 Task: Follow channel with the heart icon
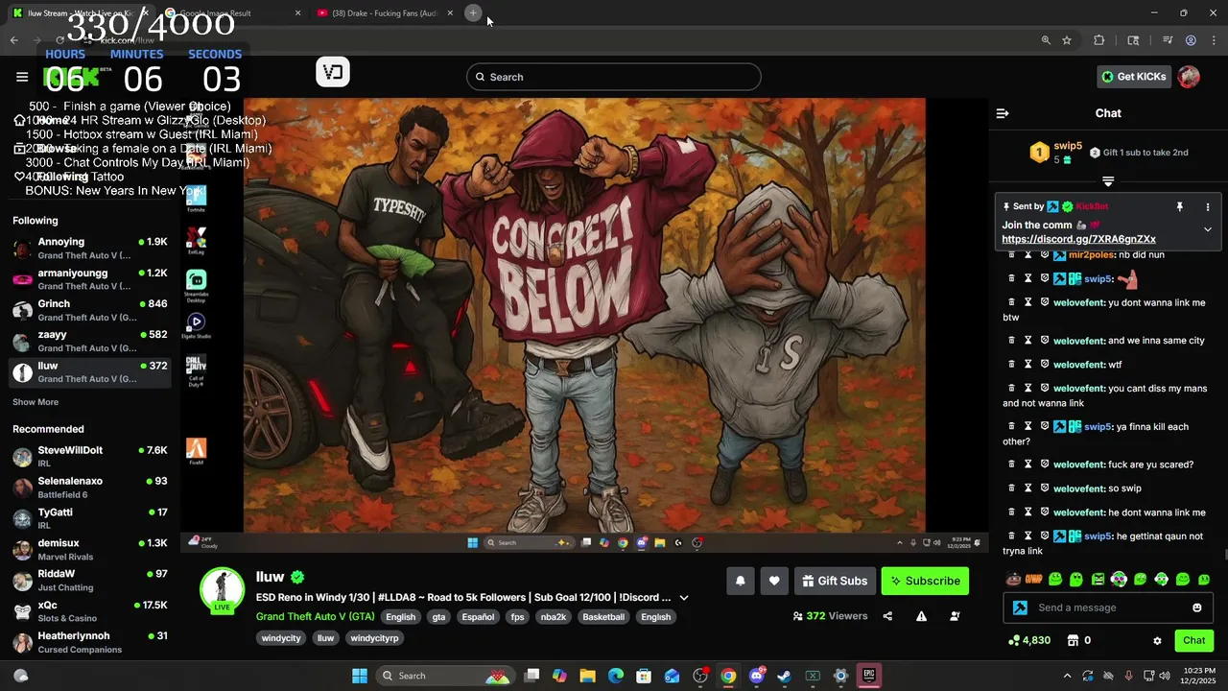click(x=774, y=581)
